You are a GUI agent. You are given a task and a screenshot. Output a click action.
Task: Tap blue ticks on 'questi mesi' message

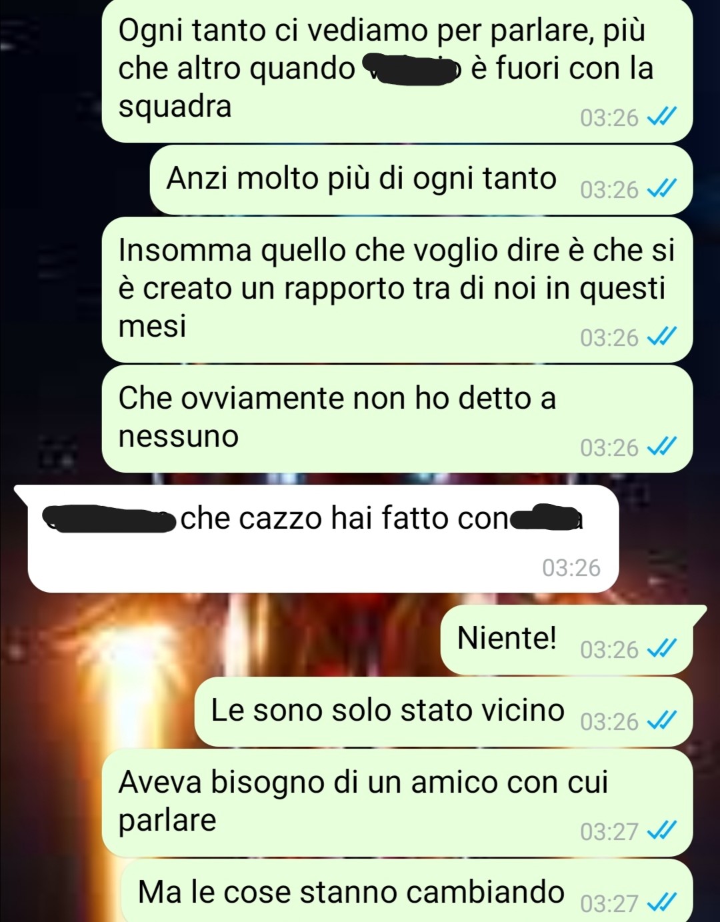(x=663, y=337)
